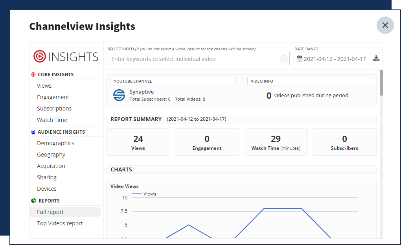Image resolution: width=401 pixels, height=245 pixels.
Task: Click the Report Summary heading
Action: tap(136, 119)
